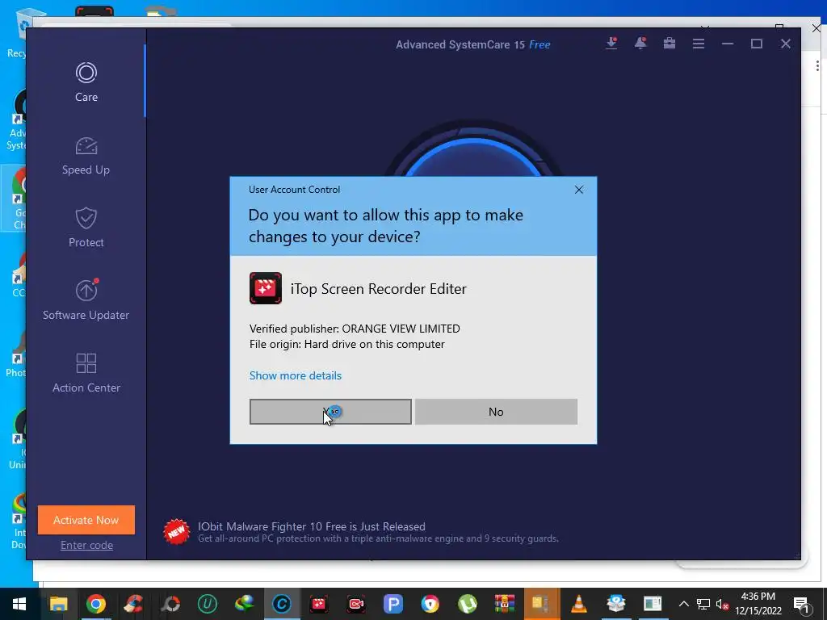The image size is (827, 620).
Task: Open Google Chrome from the taskbar
Action: [x=95, y=604]
